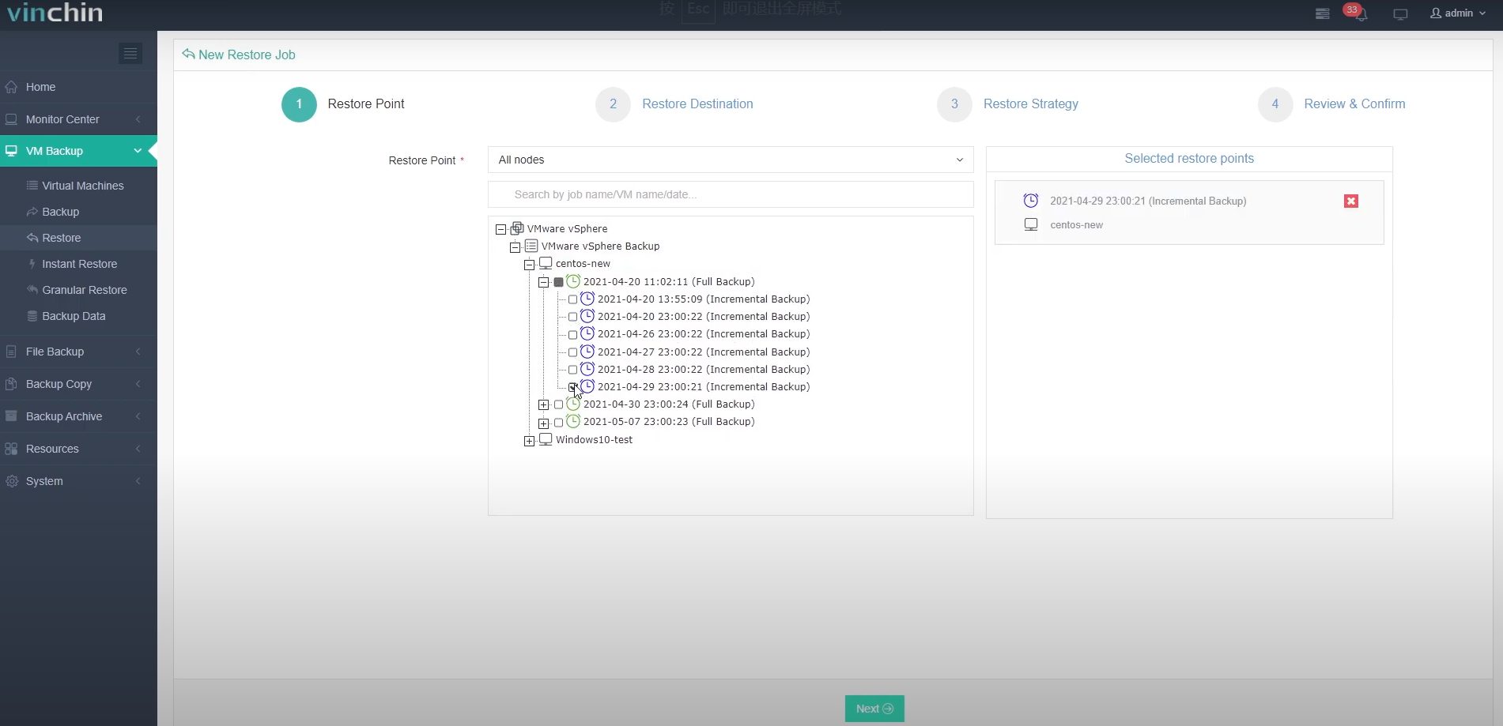Image resolution: width=1503 pixels, height=726 pixels.
Task: Go to step 2 Restore Destination
Action: click(674, 104)
